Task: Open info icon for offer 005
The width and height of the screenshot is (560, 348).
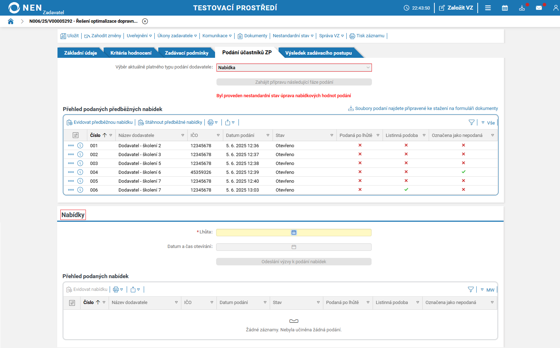Action: 80,181
